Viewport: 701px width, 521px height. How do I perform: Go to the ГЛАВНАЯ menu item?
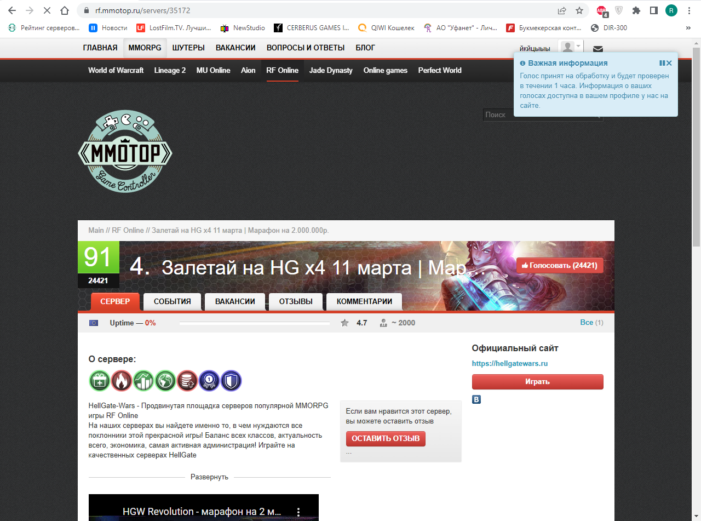point(100,48)
